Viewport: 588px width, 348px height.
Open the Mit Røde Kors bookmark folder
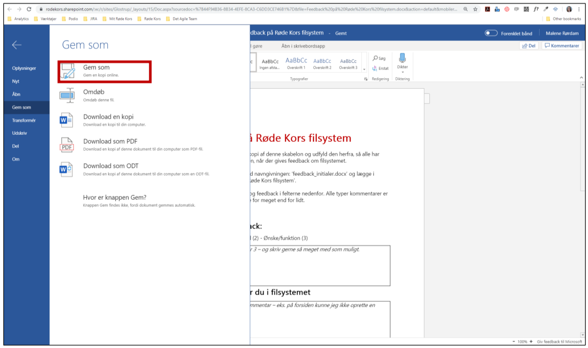[x=117, y=19]
